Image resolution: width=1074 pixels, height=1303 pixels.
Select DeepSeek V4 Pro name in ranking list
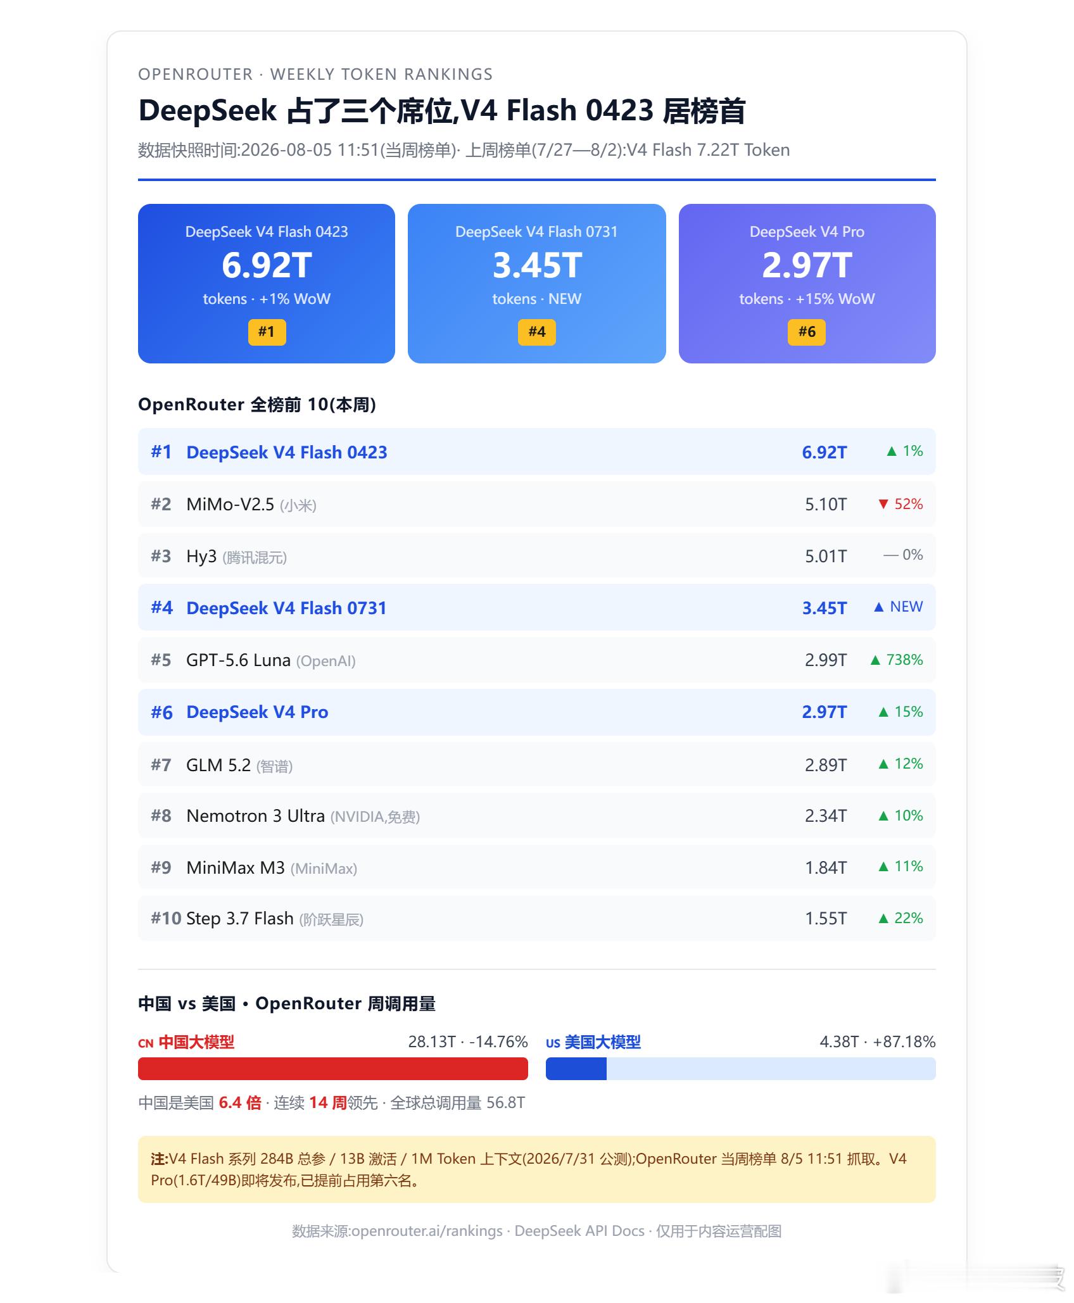pos(257,712)
